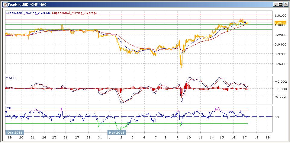290x143 pixels.
Task: Click the blue Exponential_Moving_Average legend label
Action: [28, 13]
